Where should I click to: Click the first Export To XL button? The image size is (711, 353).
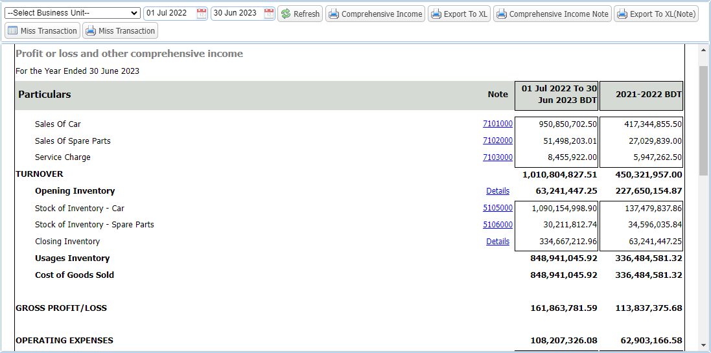point(460,14)
